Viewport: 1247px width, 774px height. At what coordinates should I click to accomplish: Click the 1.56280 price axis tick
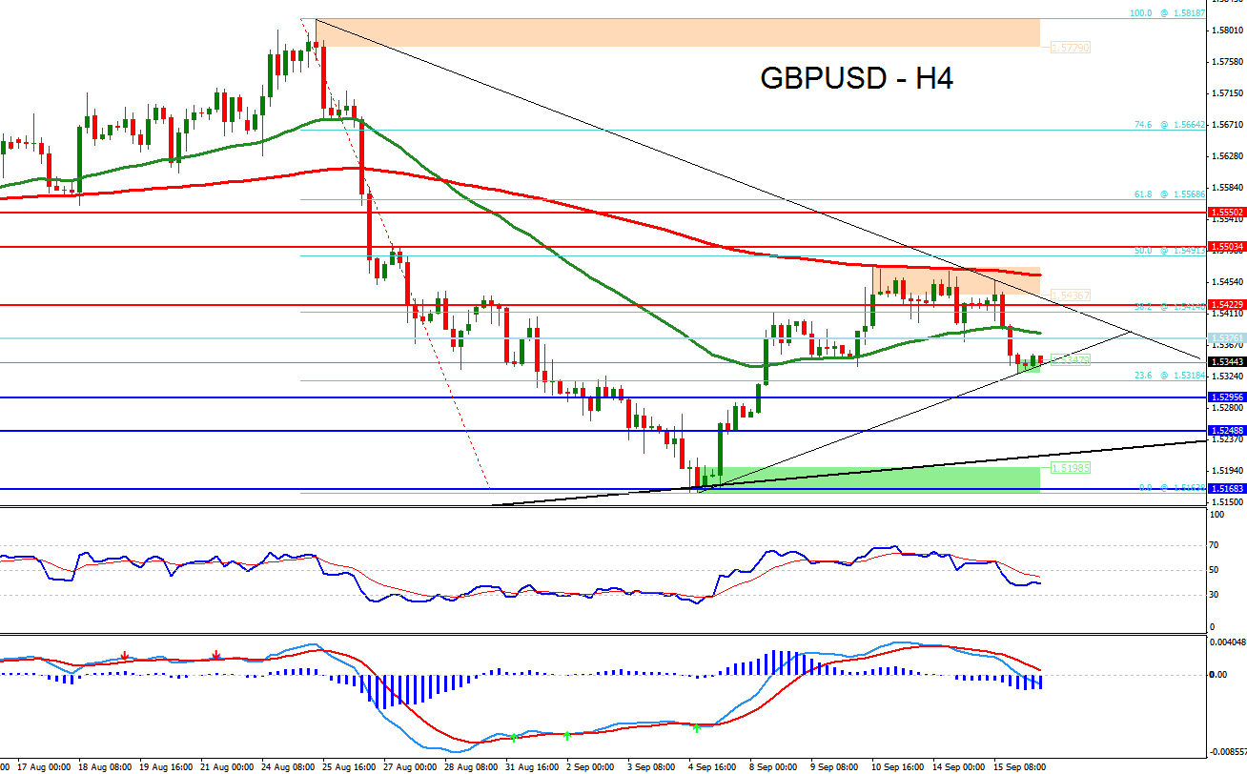1226,155
